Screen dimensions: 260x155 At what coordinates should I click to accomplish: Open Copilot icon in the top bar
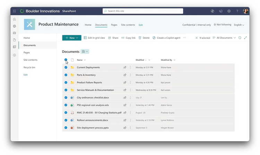(x=213, y=11)
